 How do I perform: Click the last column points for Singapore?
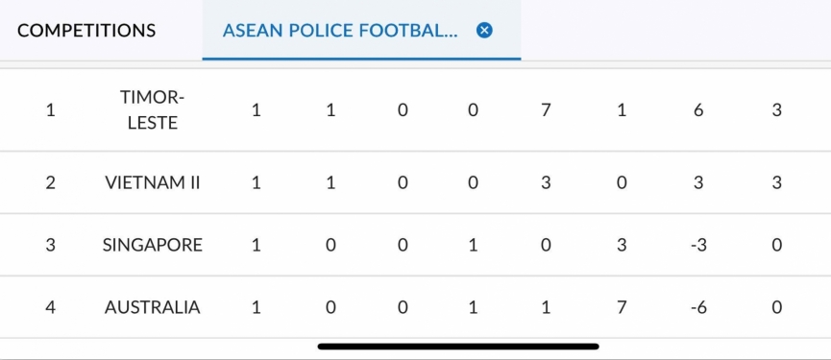776,245
